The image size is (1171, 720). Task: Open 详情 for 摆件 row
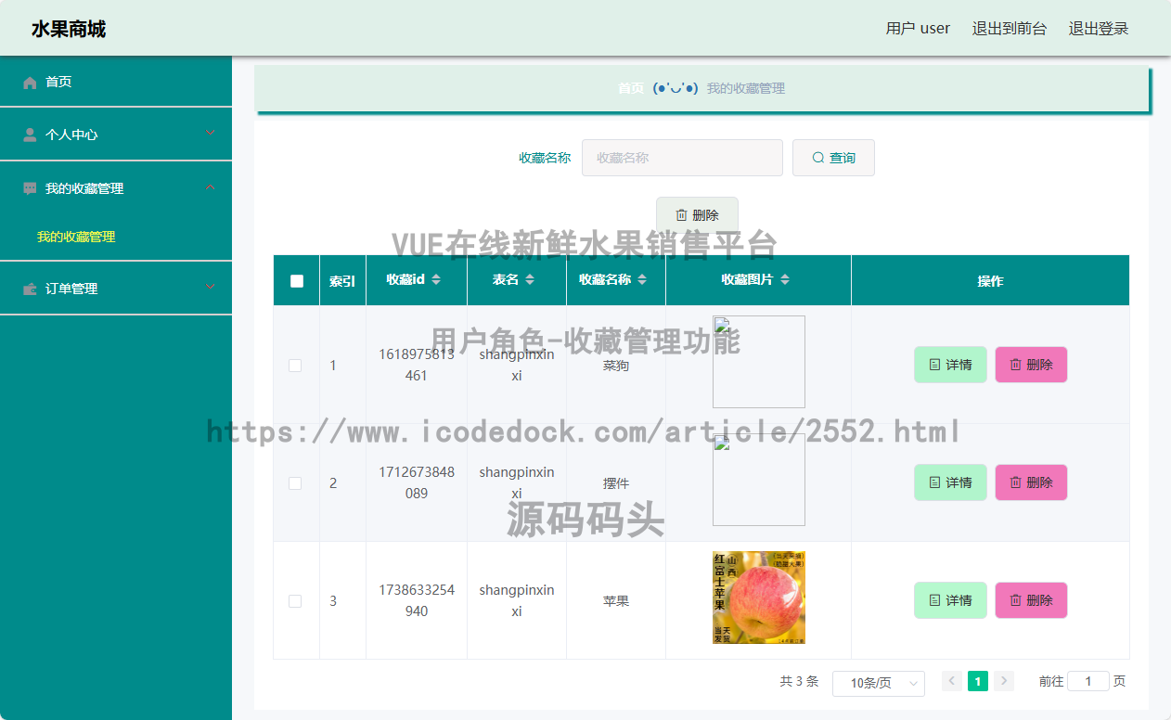(950, 482)
